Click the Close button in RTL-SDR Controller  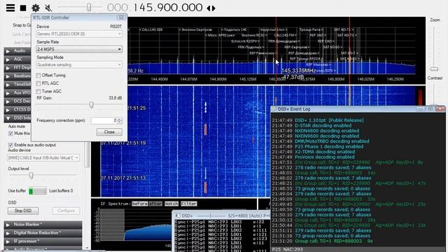(x=109, y=132)
